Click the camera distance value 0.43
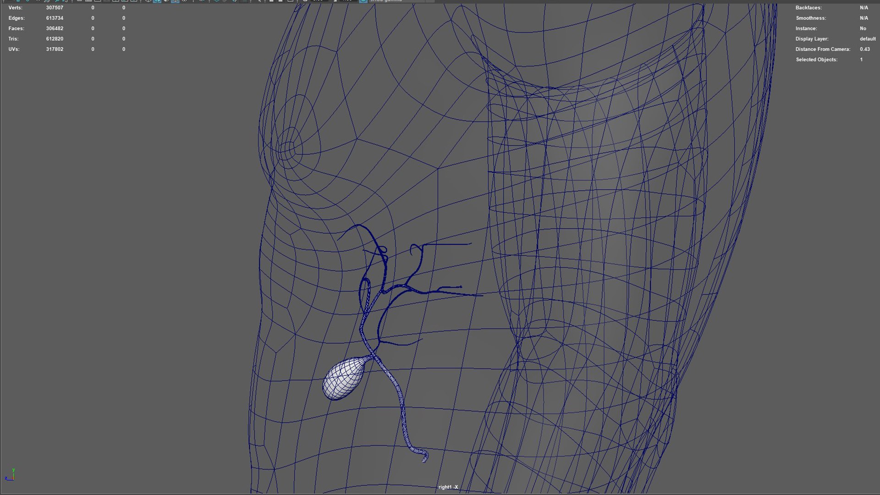Screen dimensions: 880x495 (864, 49)
